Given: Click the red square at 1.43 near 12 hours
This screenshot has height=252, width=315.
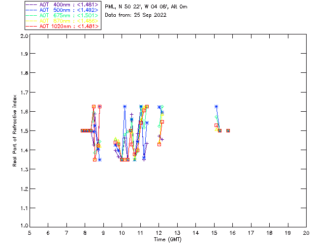Looking at the screenshot, I should click(x=159, y=145).
